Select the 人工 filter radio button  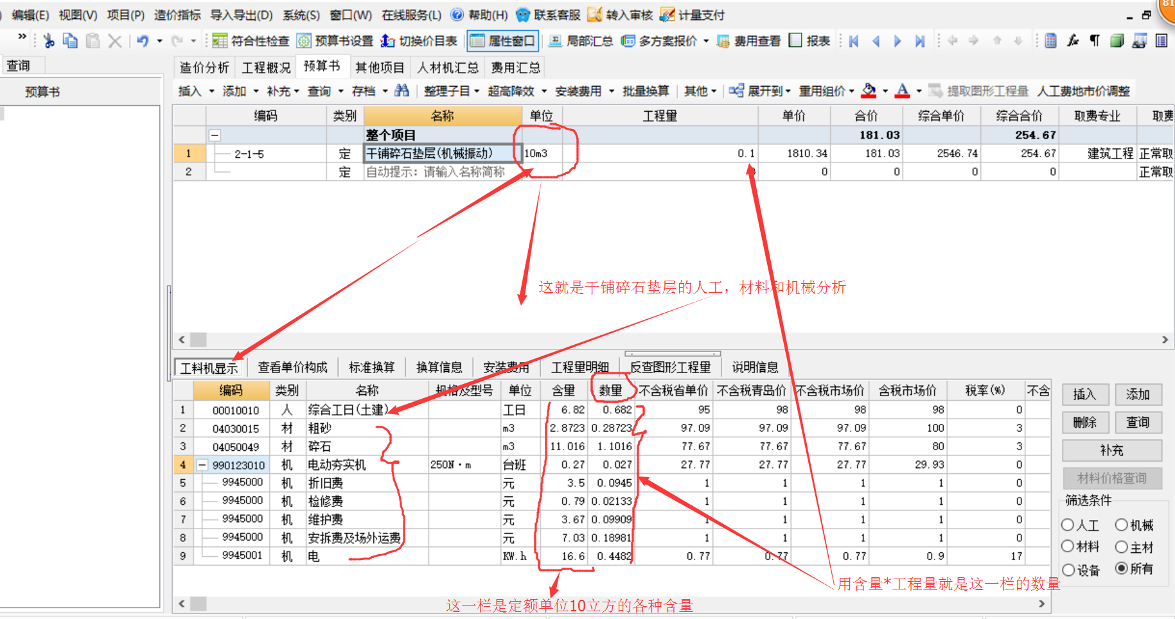pos(1068,525)
